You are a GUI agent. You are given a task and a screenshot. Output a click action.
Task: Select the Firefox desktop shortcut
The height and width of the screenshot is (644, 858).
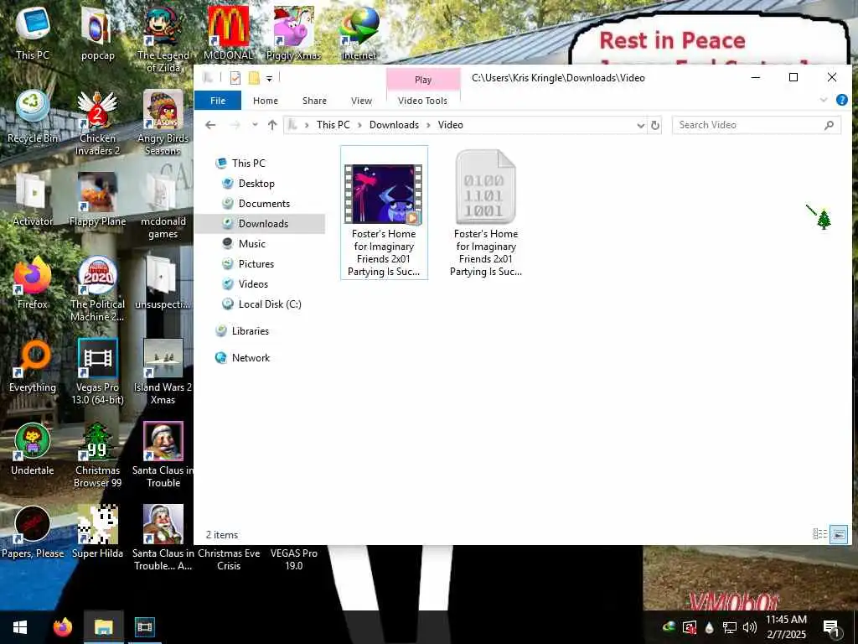[x=33, y=283]
